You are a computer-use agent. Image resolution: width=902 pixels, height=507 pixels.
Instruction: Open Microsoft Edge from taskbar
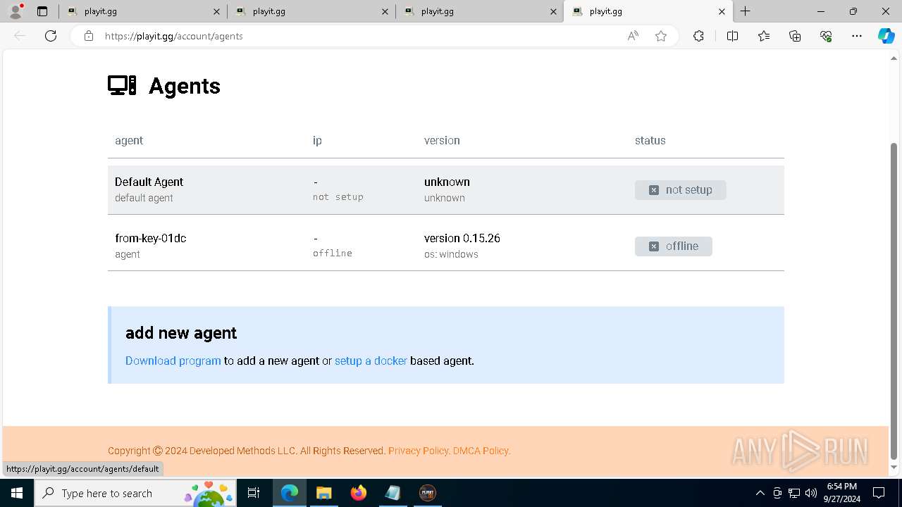pyautogui.click(x=290, y=493)
